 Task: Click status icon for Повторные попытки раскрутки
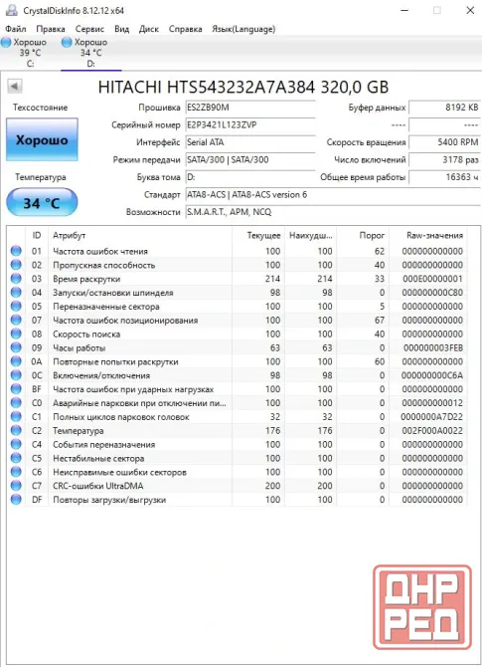[x=16, y=361]
